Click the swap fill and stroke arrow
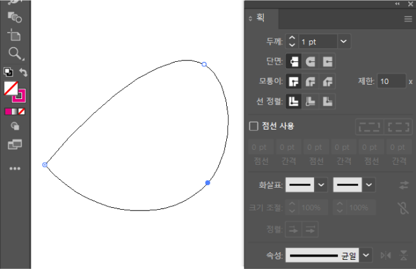The image size is (416, 269). coord(24,72)
